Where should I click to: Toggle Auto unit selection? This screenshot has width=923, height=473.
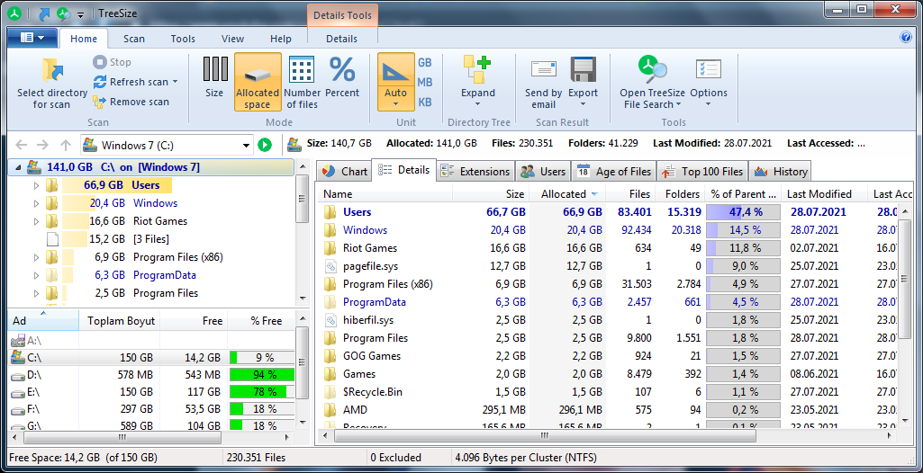tap(395, 82)
